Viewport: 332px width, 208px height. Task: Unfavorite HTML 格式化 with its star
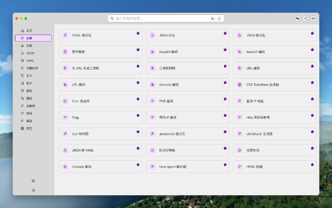click(x=138, y=33)
